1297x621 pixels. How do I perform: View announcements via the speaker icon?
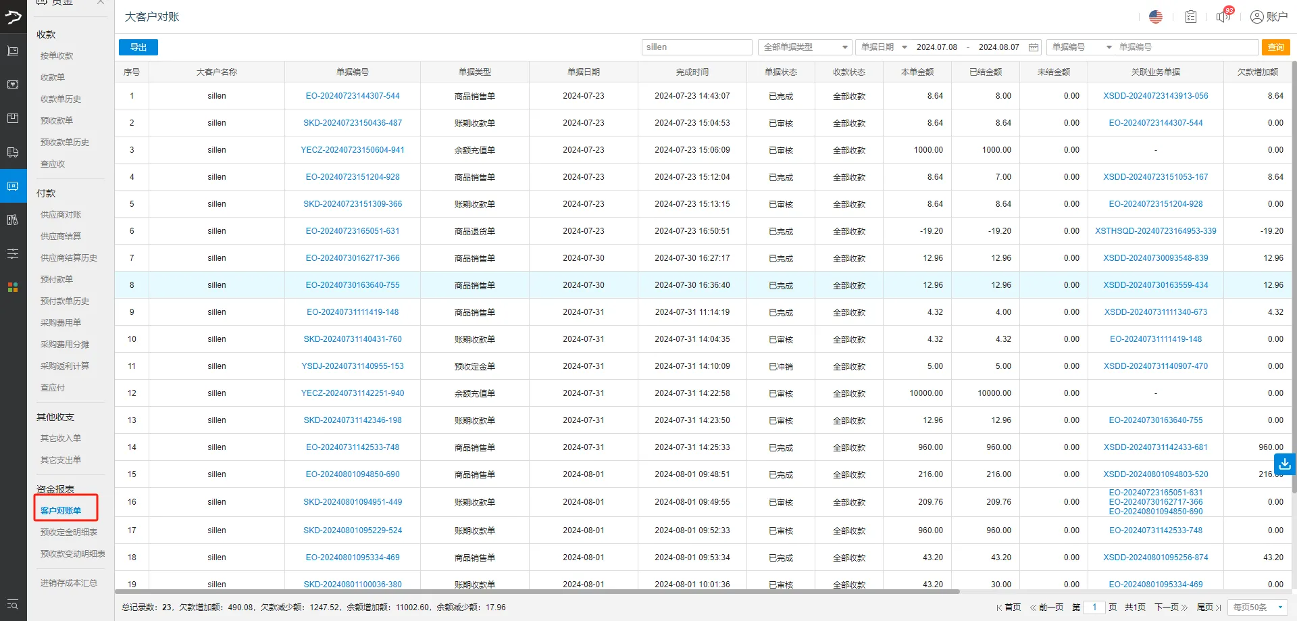click(x=1223, y=18)
